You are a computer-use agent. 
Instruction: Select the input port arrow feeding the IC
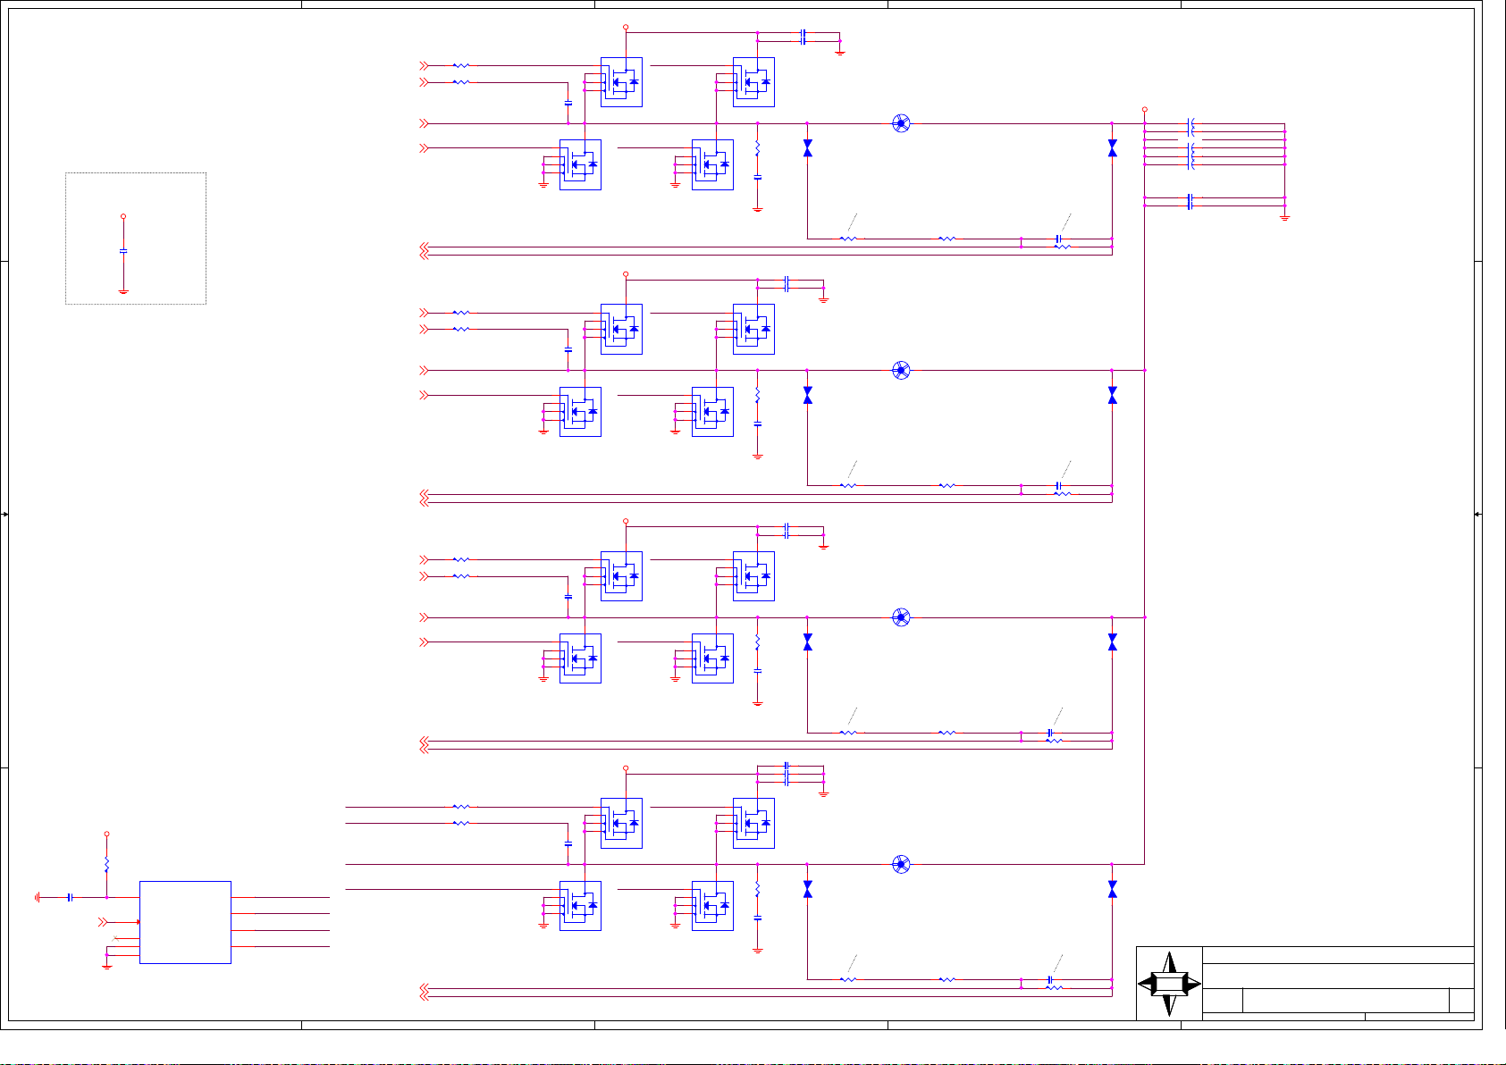pyautogui.click(x=103, y=921)
